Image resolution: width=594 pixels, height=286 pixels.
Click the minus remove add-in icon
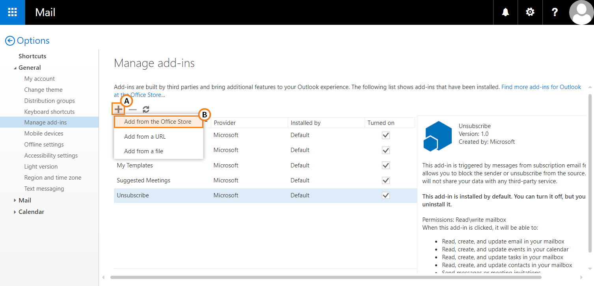point(132,110)
